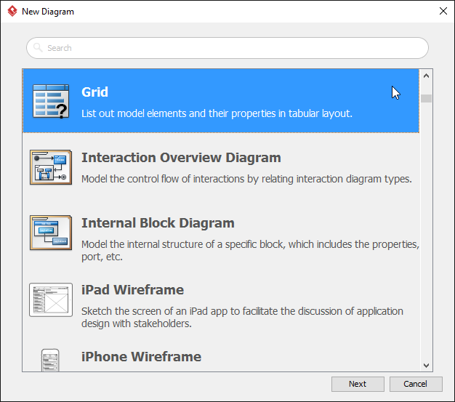
Task: Click into the Search diagram field
Action: (227, 48)
